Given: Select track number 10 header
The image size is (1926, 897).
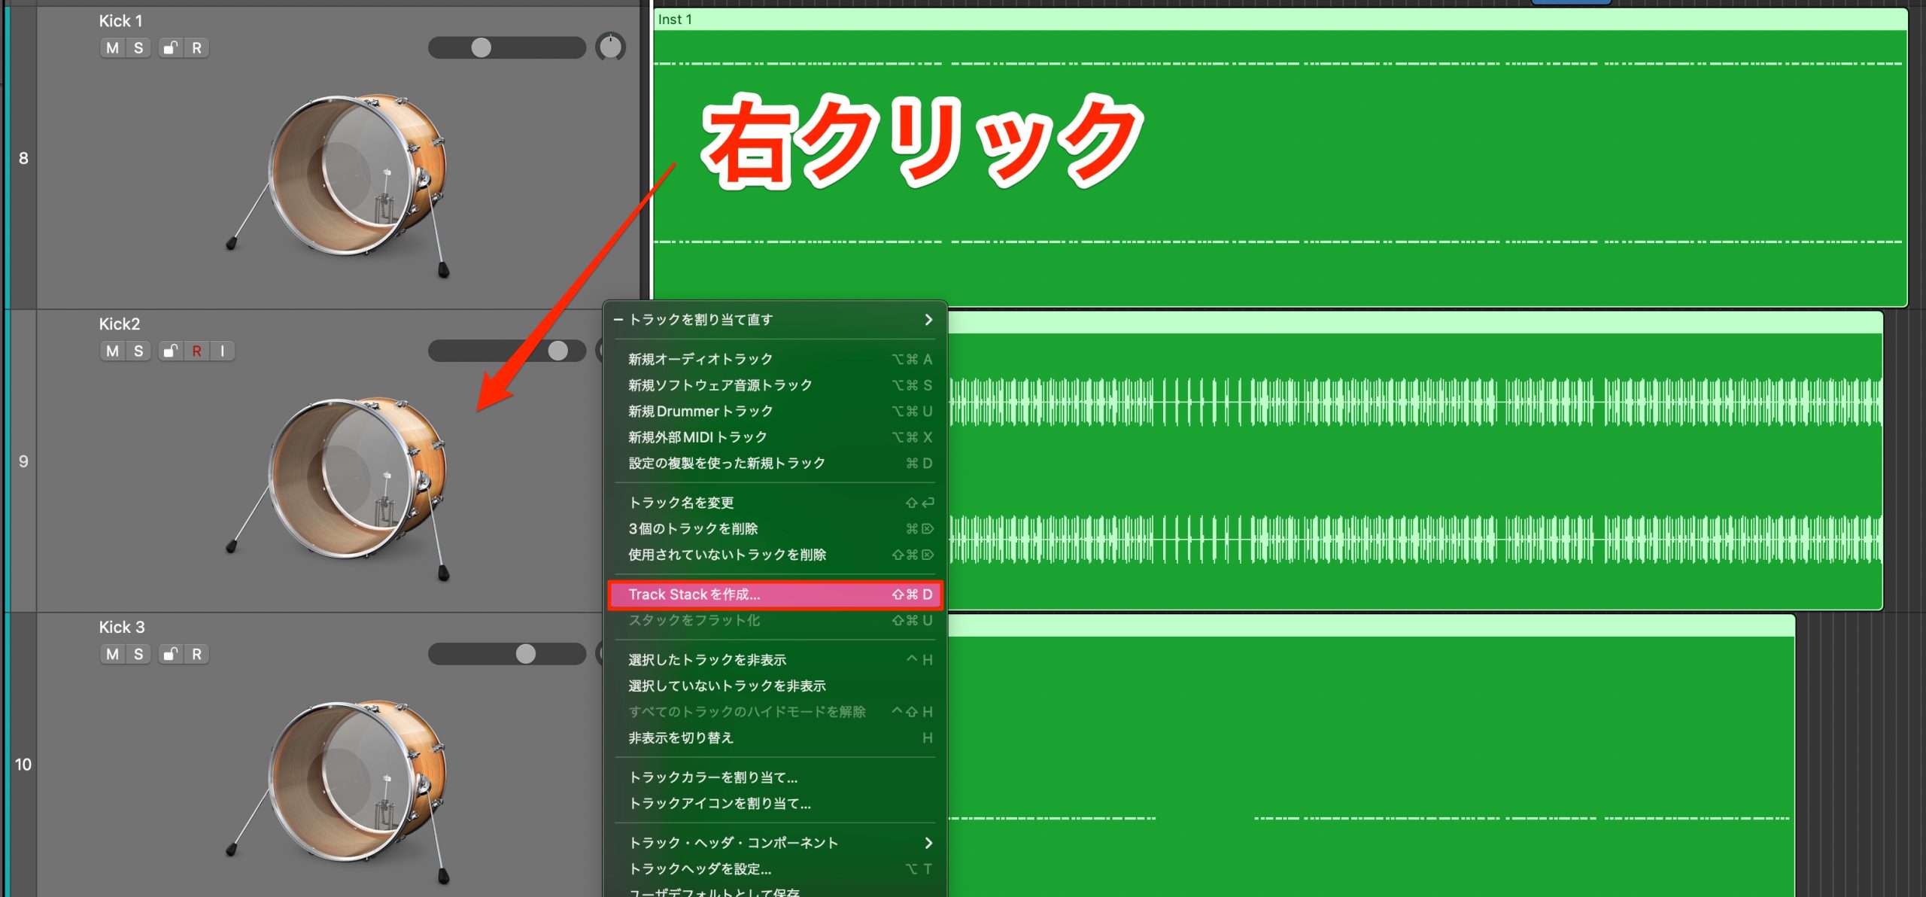Looking at the screenshot, I should (x=23, y=765).
